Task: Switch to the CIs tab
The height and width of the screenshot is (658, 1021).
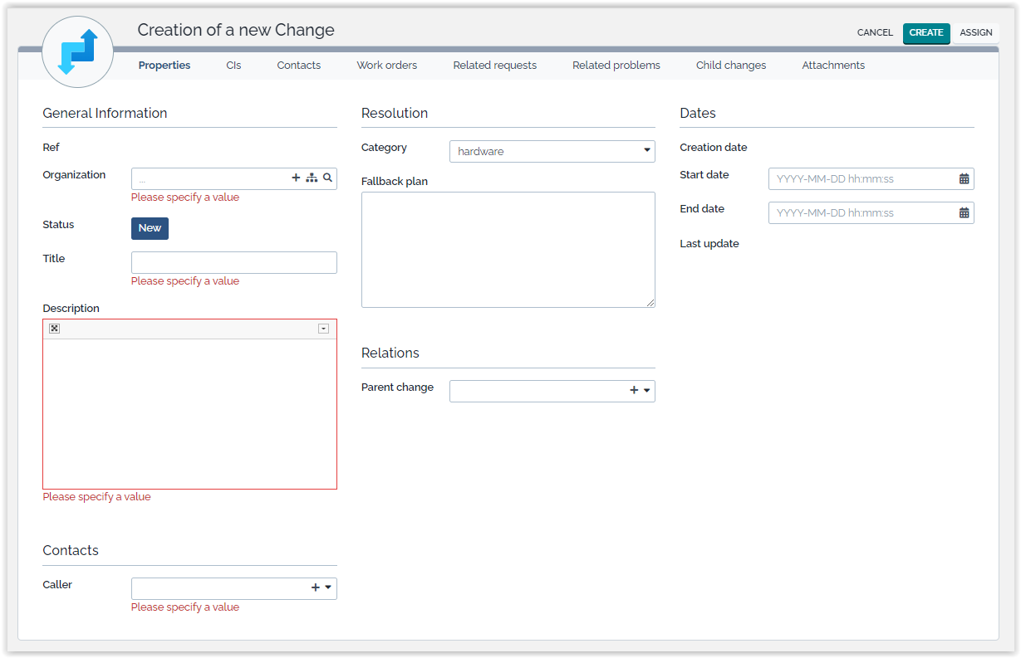Action: pos(233,65)
